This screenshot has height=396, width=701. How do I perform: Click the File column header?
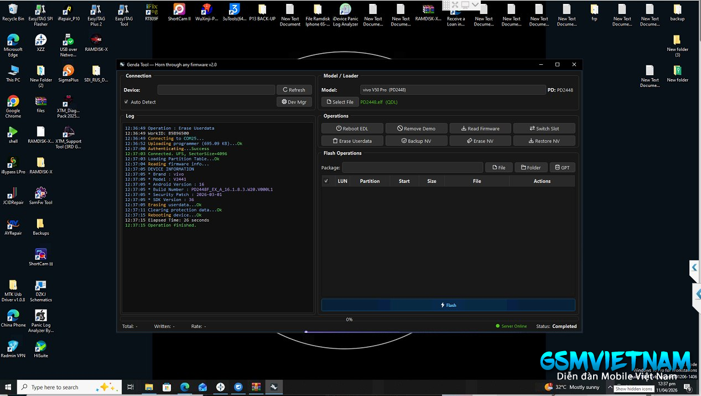coord(476,181)
